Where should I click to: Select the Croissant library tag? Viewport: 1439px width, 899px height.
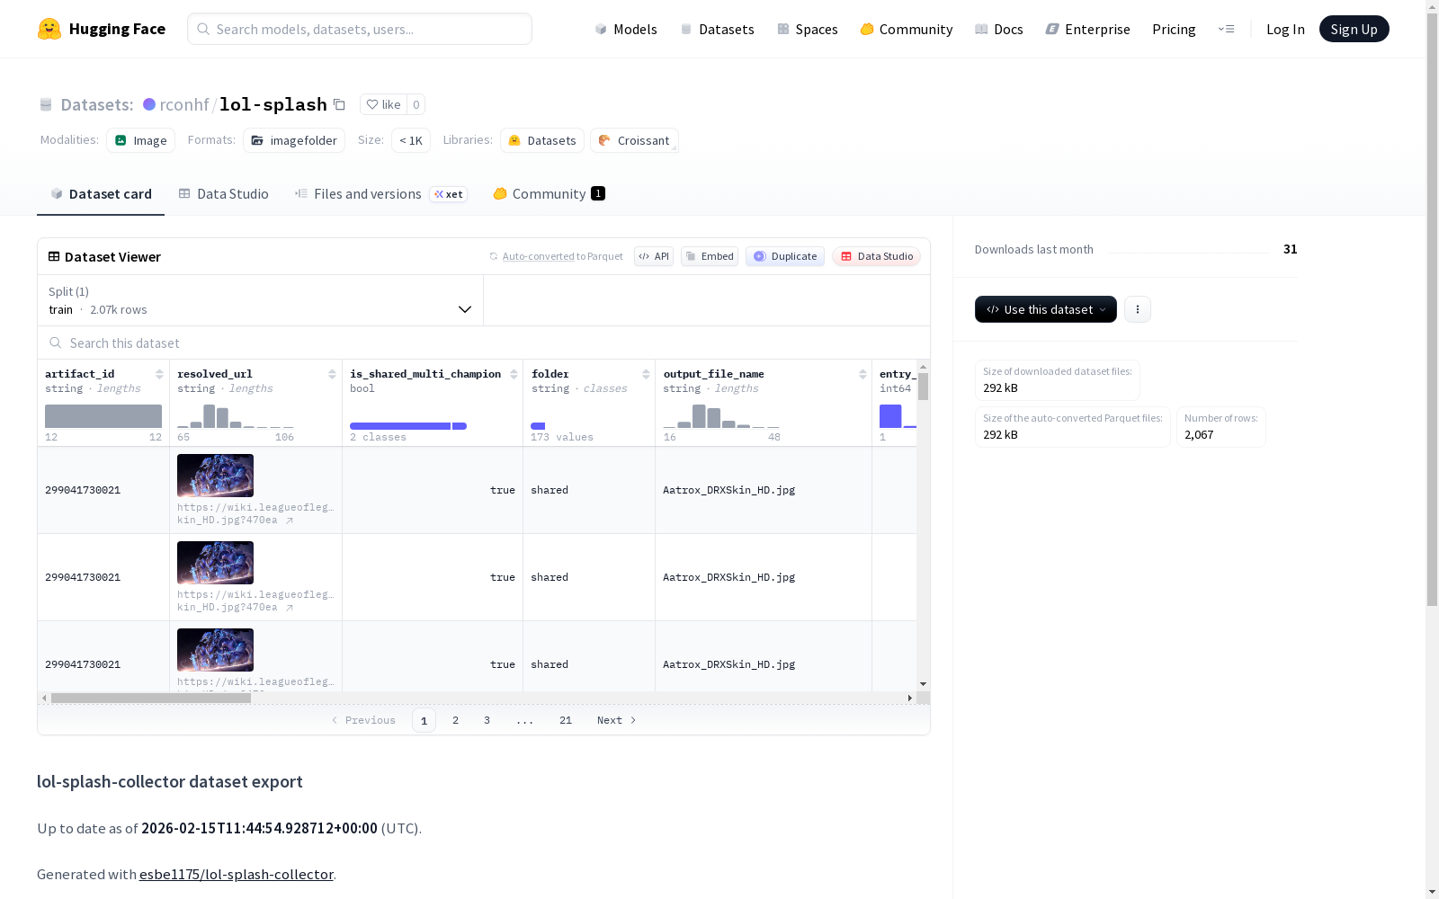[x=634, y=140]
